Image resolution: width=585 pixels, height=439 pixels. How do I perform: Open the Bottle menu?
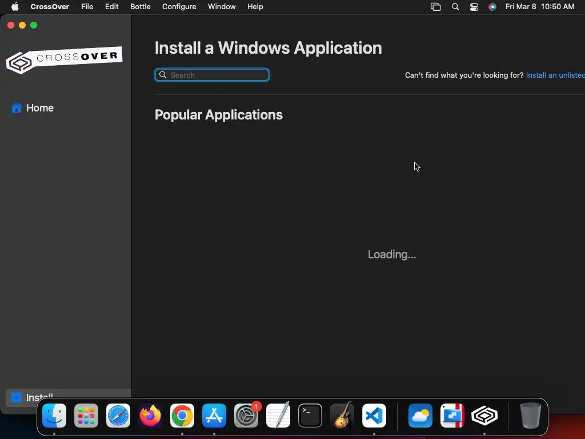tap(141, 7)
